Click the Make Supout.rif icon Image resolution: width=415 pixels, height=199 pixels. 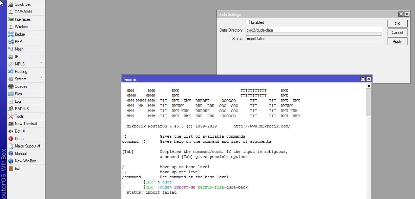coord(11,146)
